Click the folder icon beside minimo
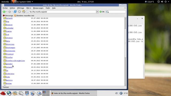The width and height of the screenshot is (171, 96). pos(5,83)
